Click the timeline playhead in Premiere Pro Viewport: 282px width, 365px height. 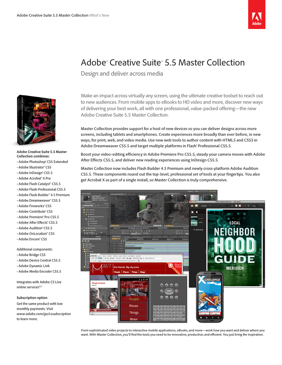click(x=168, y=239)
